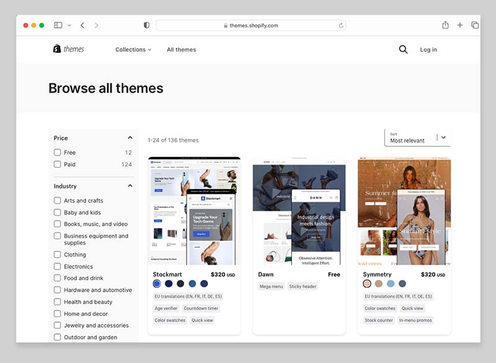Image resolution: width=496 pixels, height=363 pixels.
Task: Check the Clothing industry filter
Action: pyautogui.click(x=57, y=255)
